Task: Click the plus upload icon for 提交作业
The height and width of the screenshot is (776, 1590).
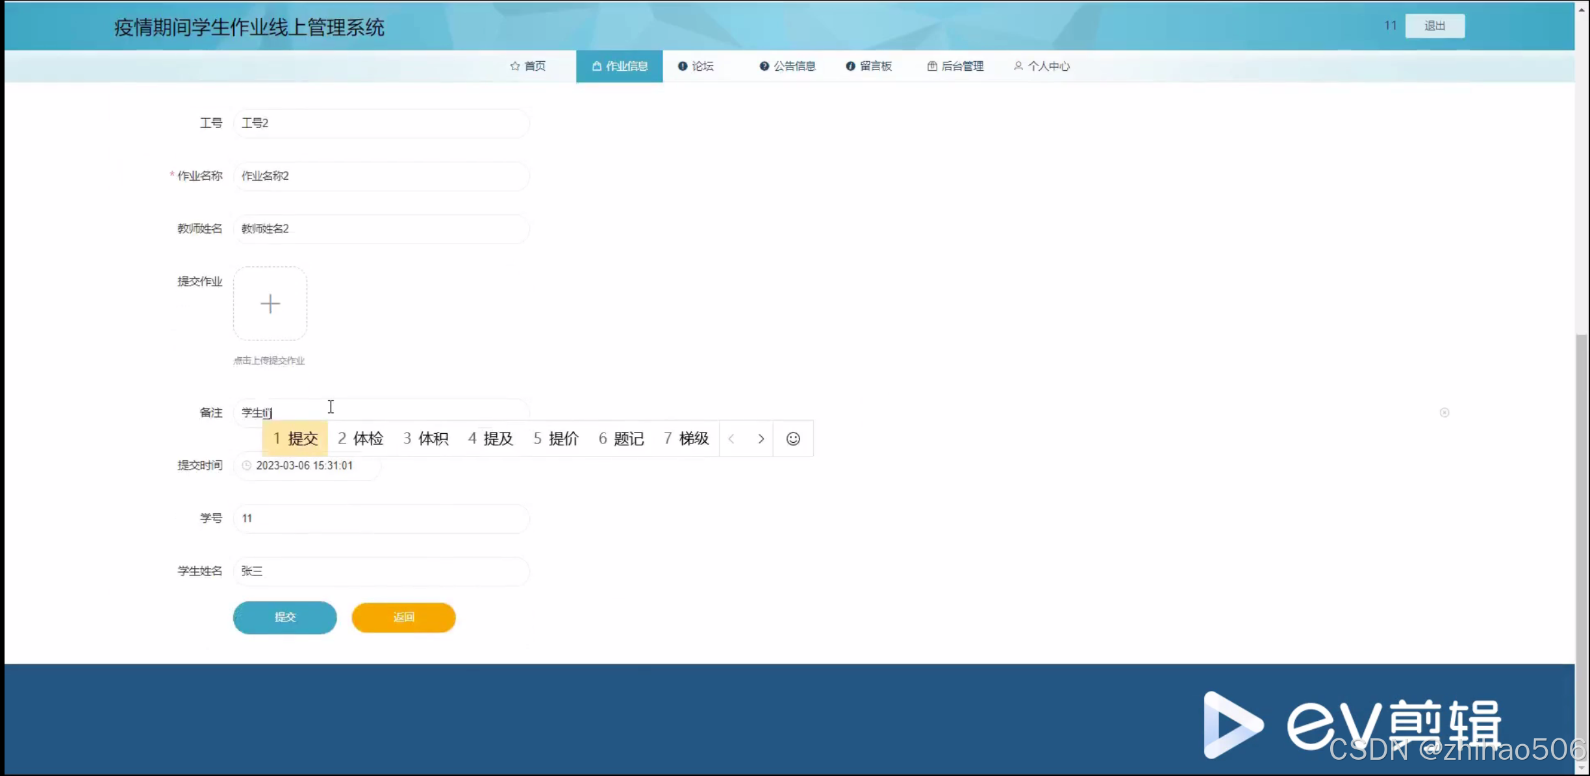Action: [x=270, y=304]
